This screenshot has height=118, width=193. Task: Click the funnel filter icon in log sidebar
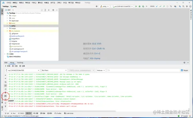[x=5, y=107]
